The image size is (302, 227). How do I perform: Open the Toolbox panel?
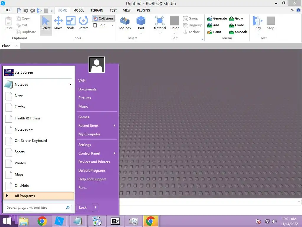click(x=125, y=23)
